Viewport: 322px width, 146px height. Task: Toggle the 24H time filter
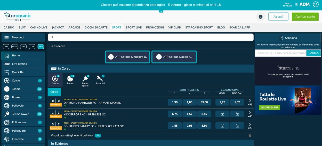[x=6, y=47]
